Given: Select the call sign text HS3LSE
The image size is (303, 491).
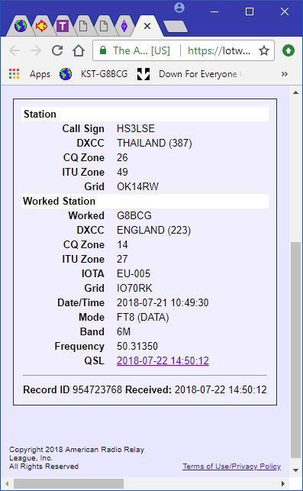Looking at the screenshot, I should click(136, 128).
